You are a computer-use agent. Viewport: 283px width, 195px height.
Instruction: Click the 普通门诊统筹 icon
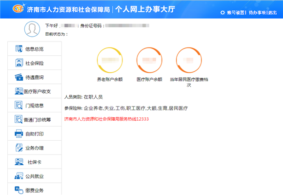tap(19, 119)
